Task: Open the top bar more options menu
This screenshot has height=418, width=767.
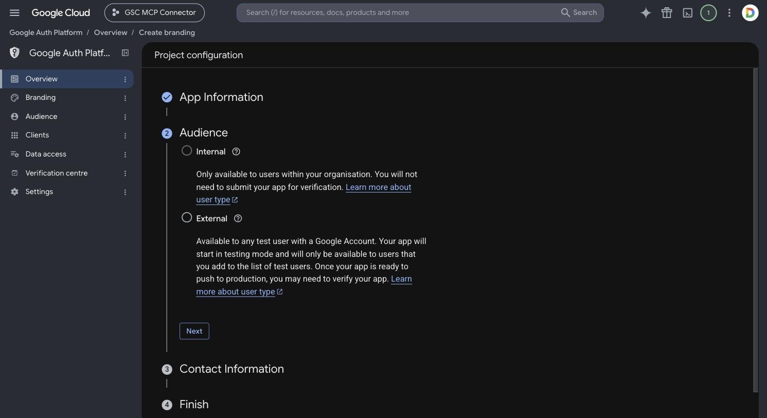Action: click(729, 13)
